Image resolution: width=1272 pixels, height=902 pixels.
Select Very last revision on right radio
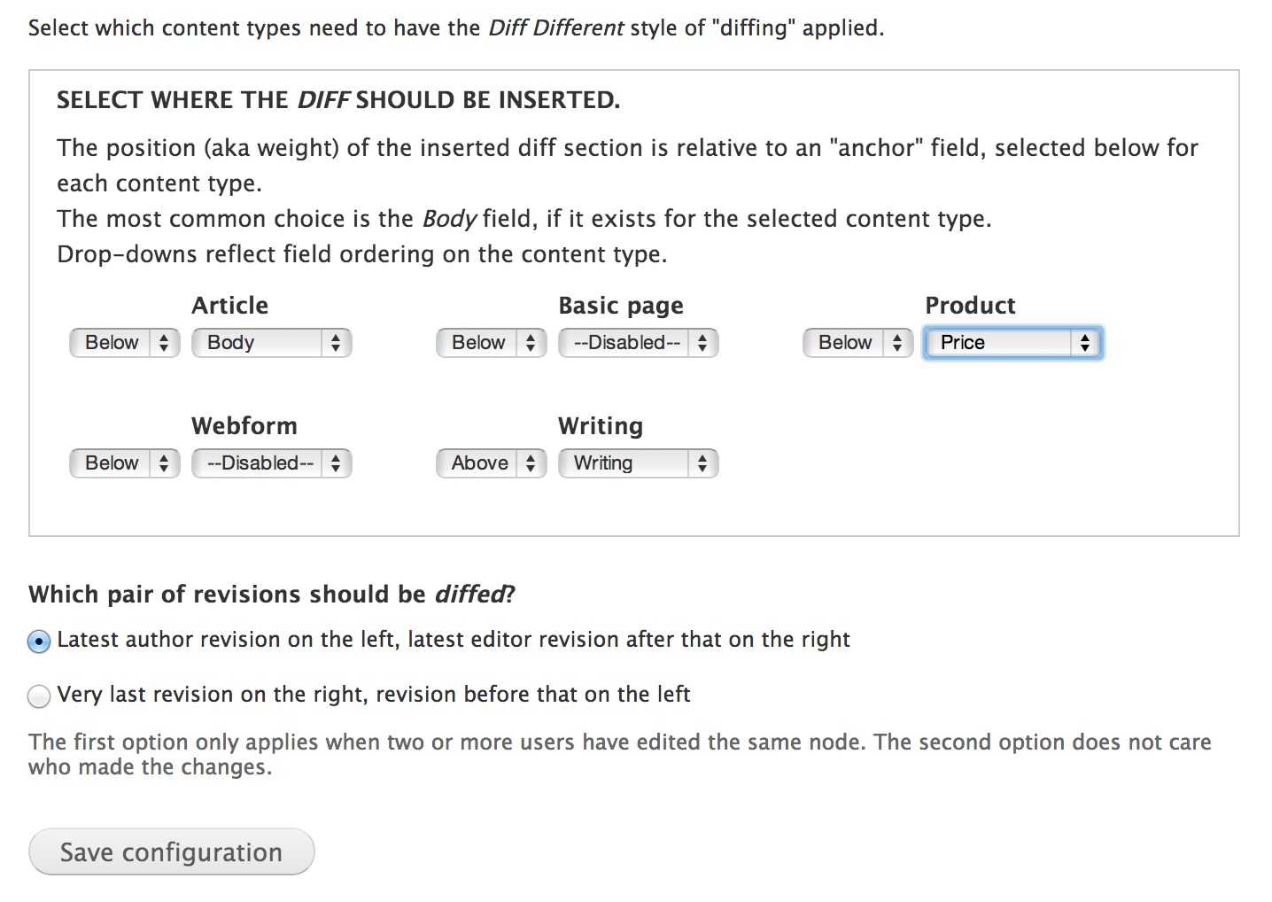39,696
